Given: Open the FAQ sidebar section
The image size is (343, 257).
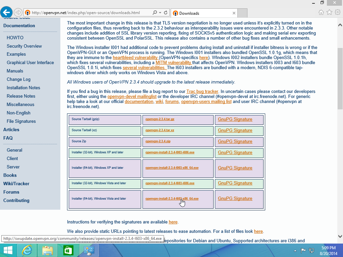Looking at the screenshot, I should point(8,138).
